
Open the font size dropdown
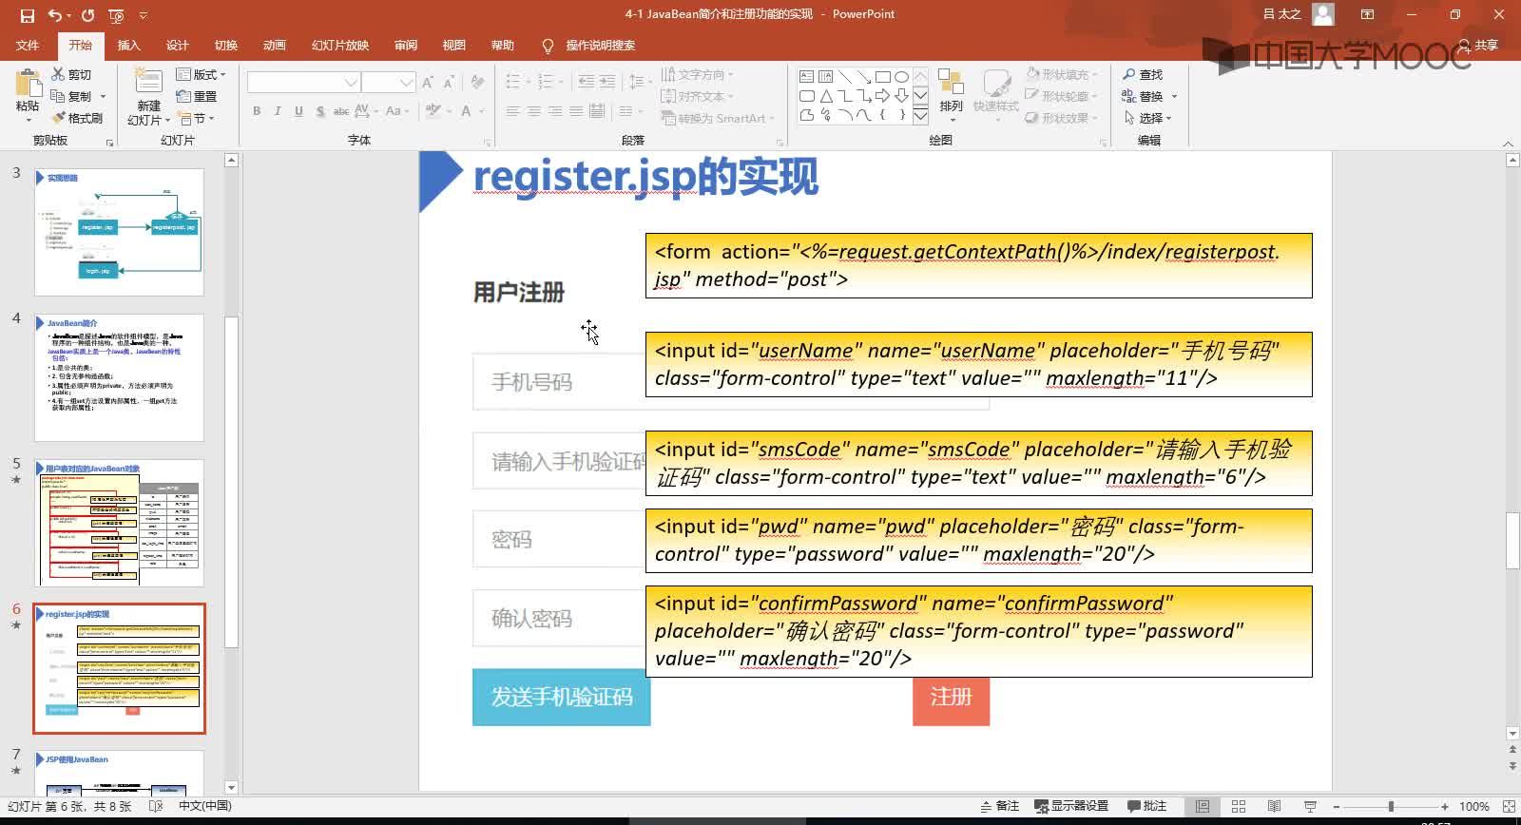click(x=407, y=83)
